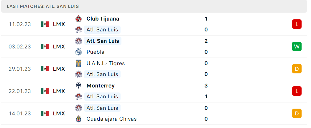The width and height of the screenshot is (311, 128).
Task: Click the orange D badge for the Chivas match
Action: [297, 113]
